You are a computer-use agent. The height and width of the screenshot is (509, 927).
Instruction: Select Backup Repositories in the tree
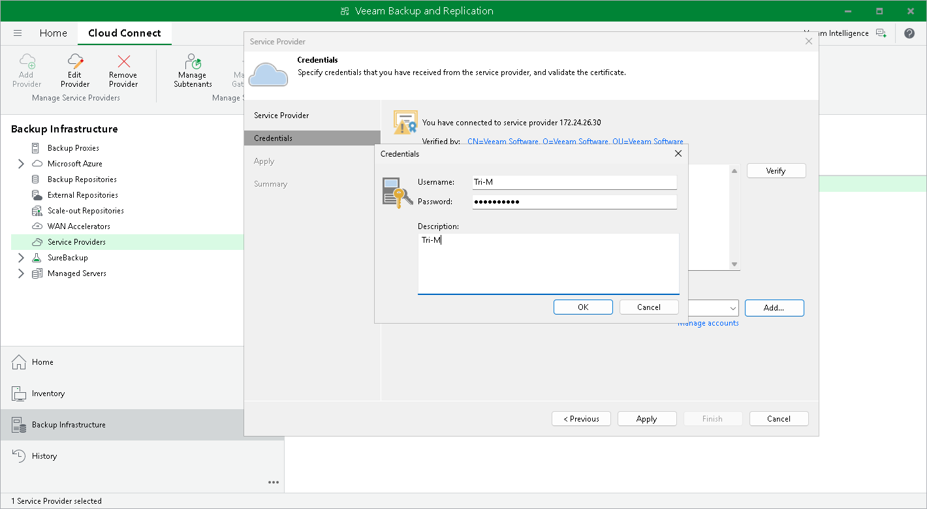click(82, 179)
